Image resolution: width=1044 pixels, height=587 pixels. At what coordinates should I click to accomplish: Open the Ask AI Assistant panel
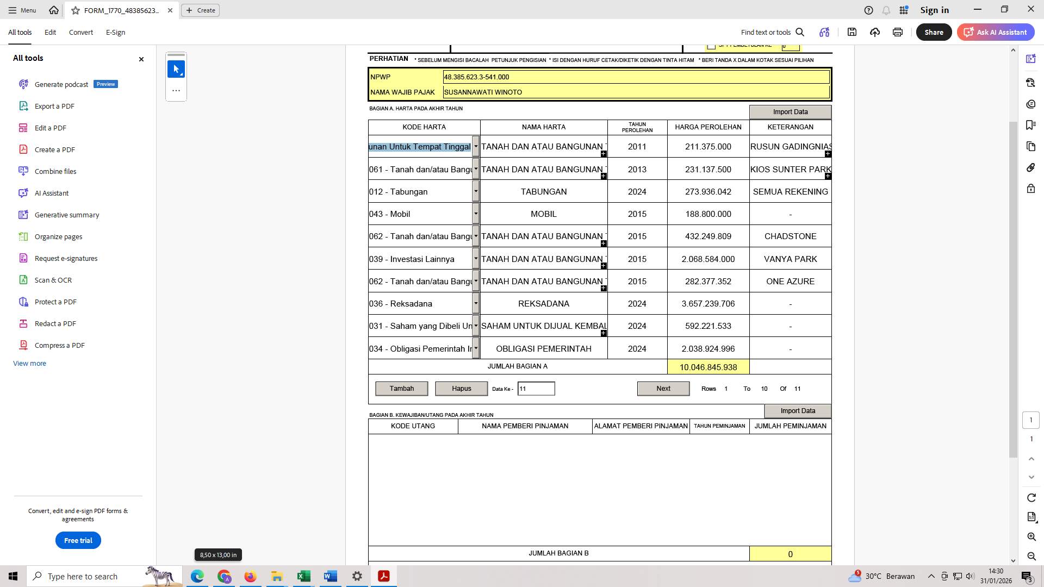[x=995, y=32]
